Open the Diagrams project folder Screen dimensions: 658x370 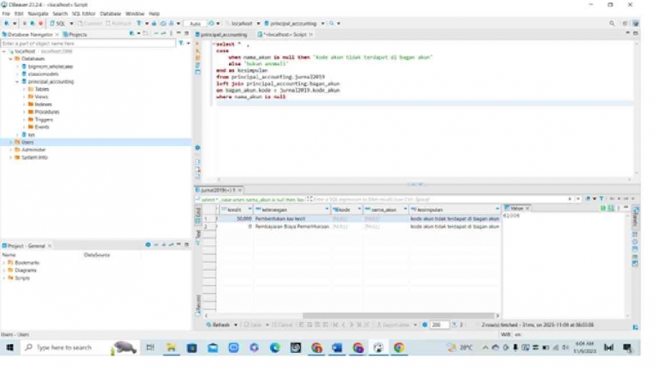tap(26, 270)
